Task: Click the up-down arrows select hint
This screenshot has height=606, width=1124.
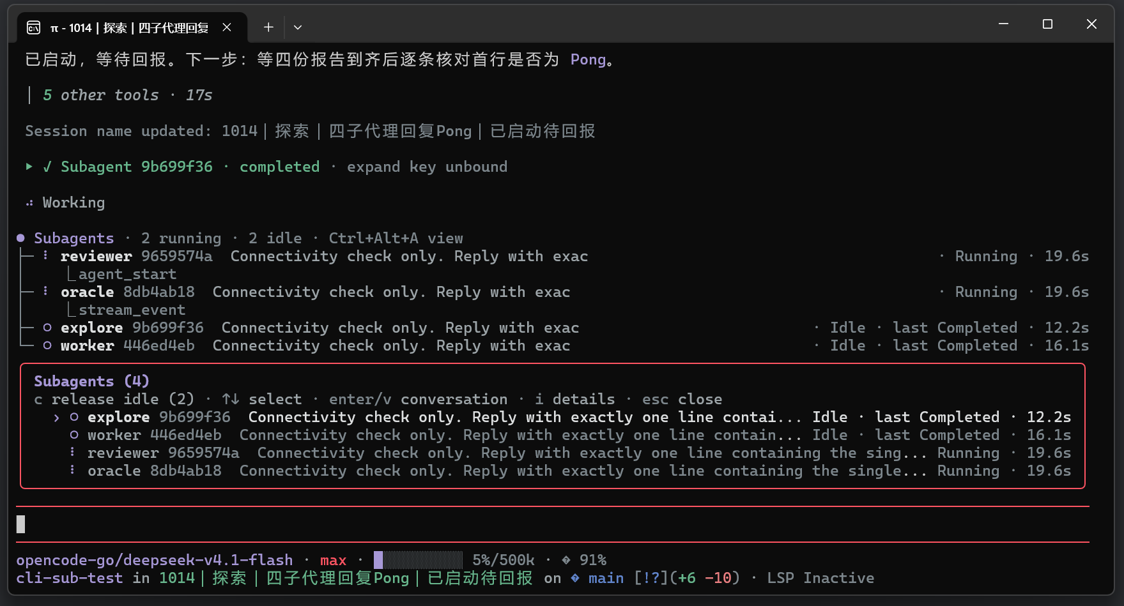Action: [230, 399]
